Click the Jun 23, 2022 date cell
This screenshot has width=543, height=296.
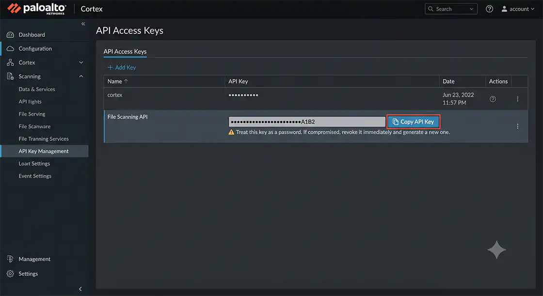coord(458,99)
